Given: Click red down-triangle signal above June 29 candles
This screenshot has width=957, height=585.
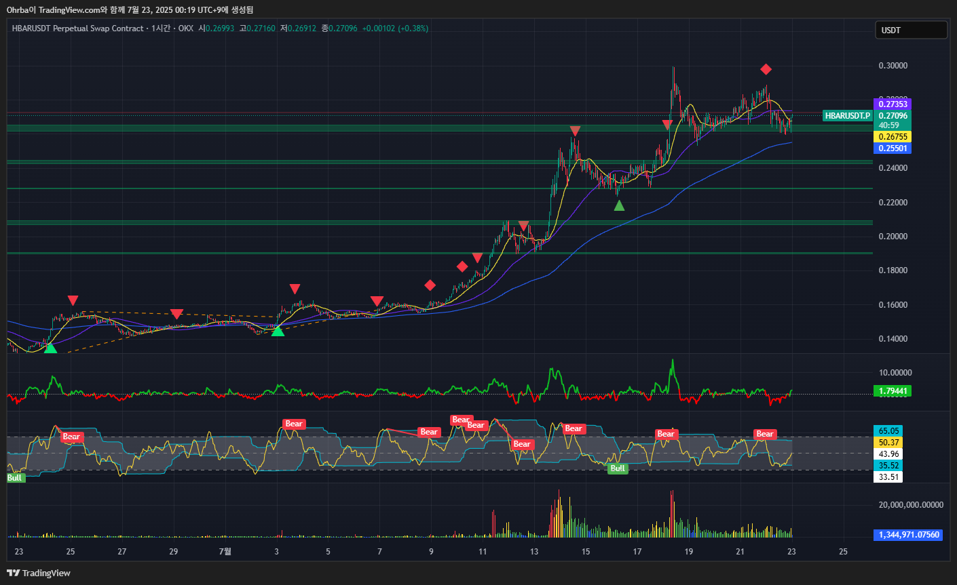Looking at the screenshot, I should point(176,314).
